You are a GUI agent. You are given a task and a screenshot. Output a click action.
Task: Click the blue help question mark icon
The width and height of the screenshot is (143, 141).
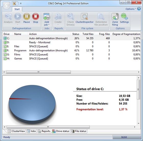[139, 9]
